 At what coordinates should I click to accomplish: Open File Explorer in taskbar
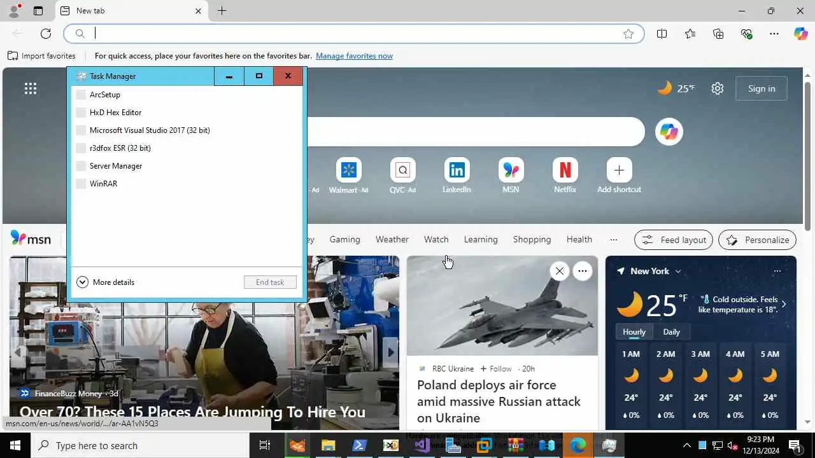pos(328,445)
